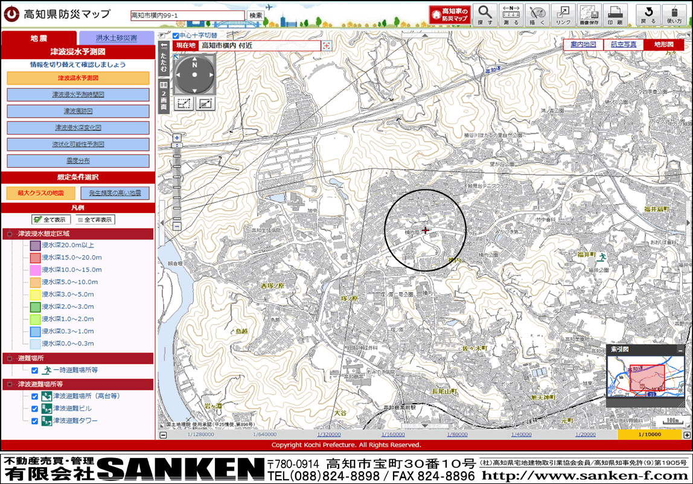Switch map to 航空写真 view
The image size is (693, 484).
coord(623,45)
